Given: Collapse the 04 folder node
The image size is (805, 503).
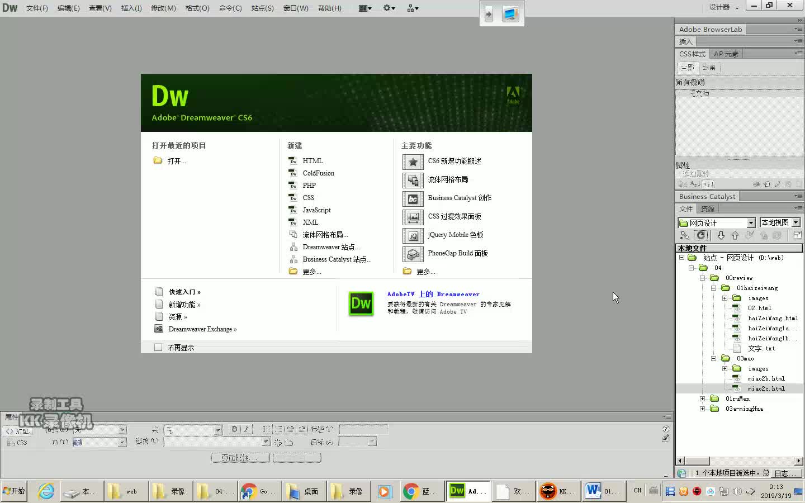Looking at the screenshot, I should [692, 268].
